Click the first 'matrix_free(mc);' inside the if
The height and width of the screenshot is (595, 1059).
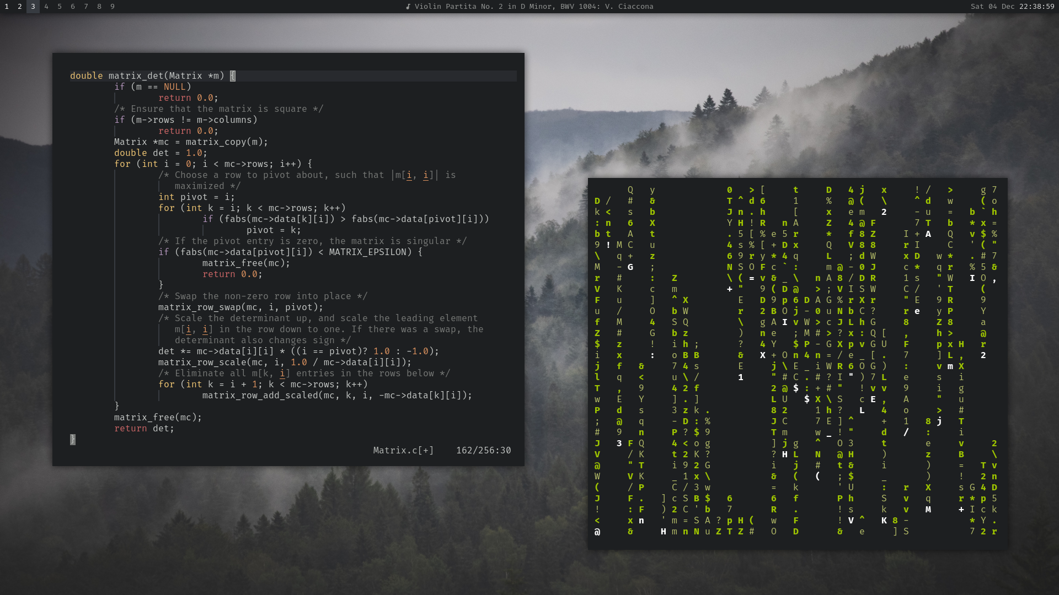(x=247, y=263)
